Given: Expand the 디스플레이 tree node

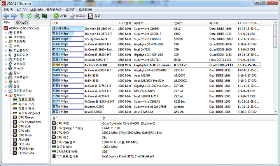Looking at the screenshot, I should 6,51.
